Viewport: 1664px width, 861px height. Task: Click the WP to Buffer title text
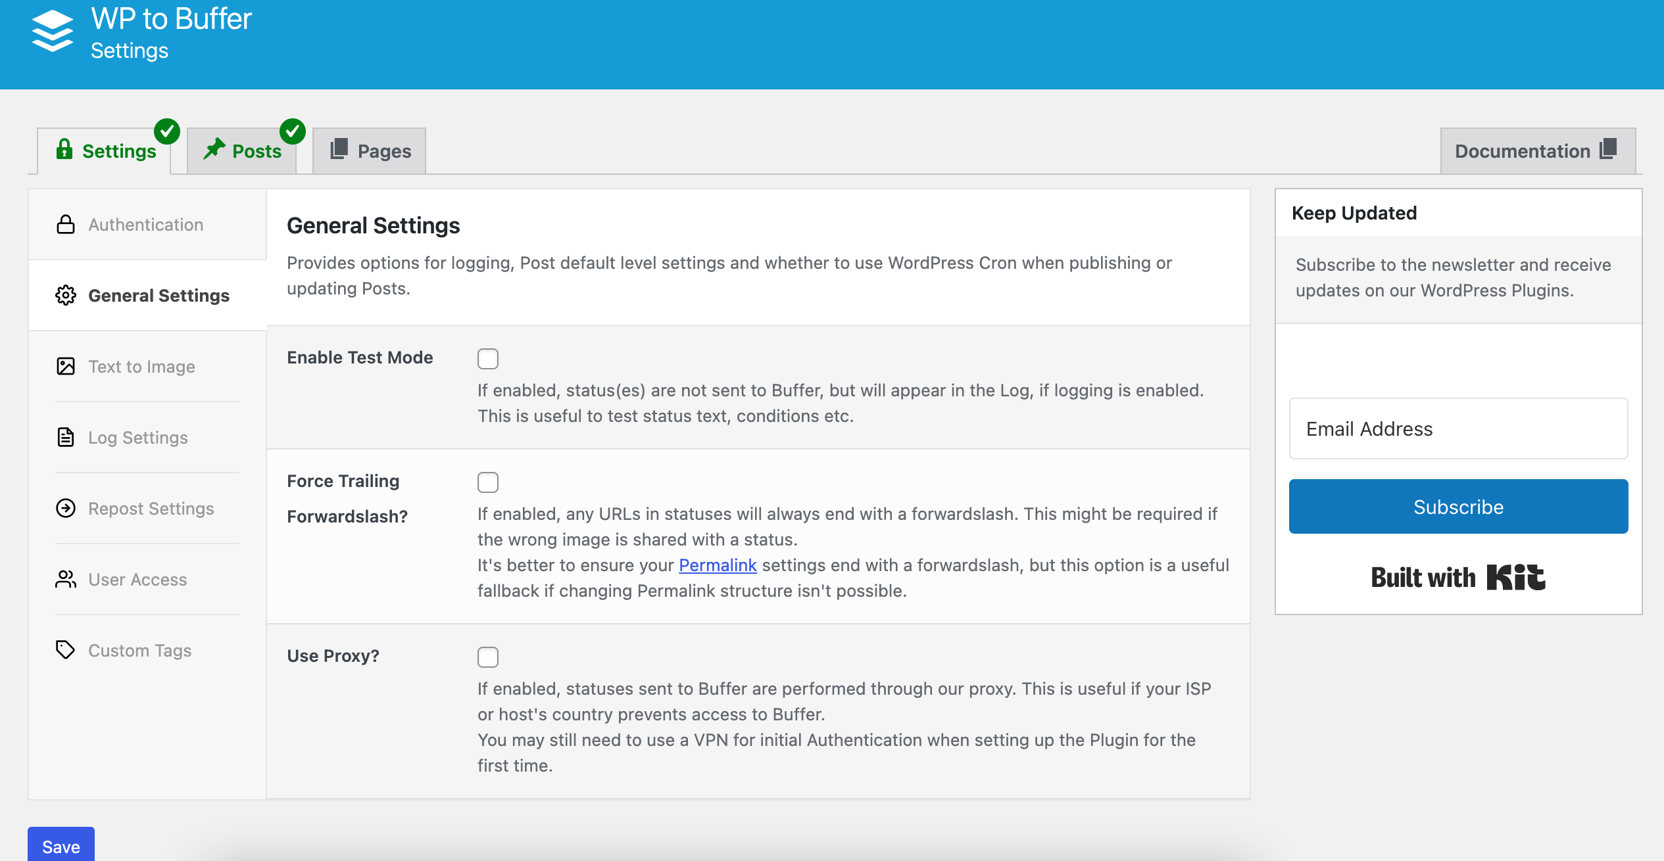[x=171, y=19]
